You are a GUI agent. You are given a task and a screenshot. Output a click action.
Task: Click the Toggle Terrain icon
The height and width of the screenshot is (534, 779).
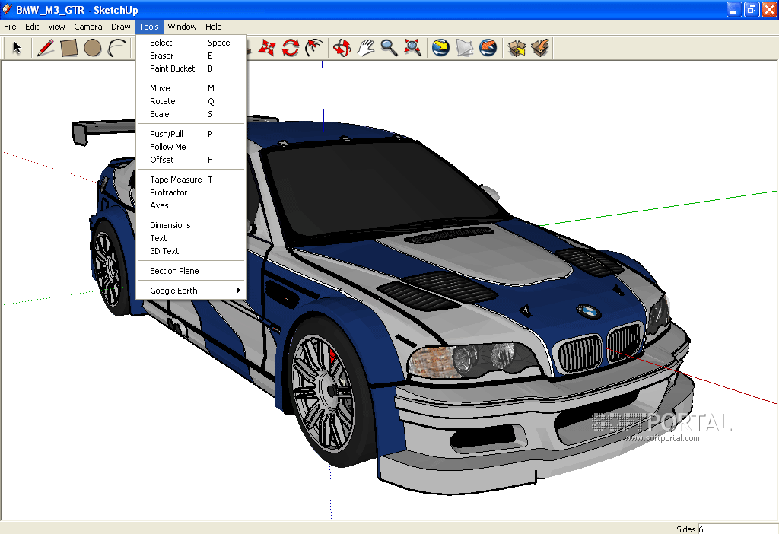[465, 48]
